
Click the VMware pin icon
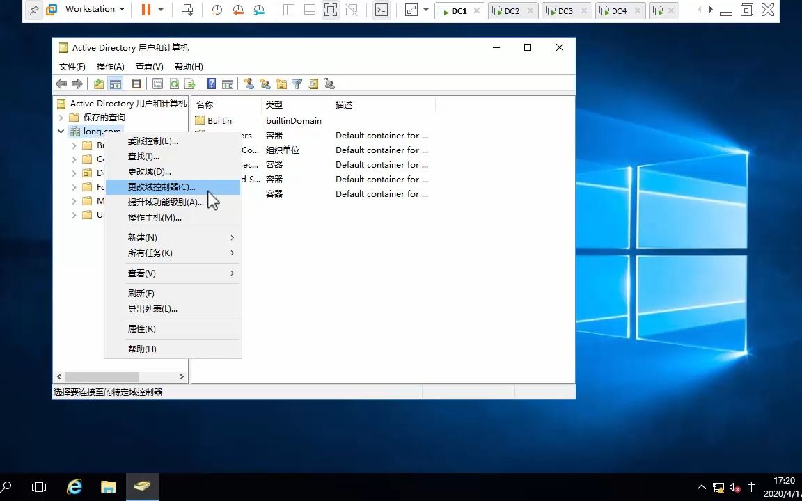click(x=33, y=10)
